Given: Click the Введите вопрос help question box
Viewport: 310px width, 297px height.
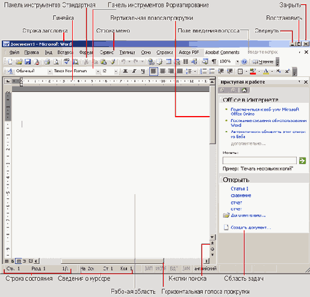Looking at the screenshot, I should 263,52.
